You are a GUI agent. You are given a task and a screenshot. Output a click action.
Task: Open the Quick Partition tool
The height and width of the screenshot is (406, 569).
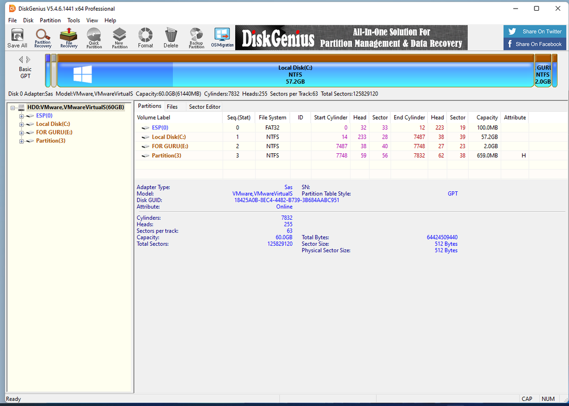tap(94, 38)
